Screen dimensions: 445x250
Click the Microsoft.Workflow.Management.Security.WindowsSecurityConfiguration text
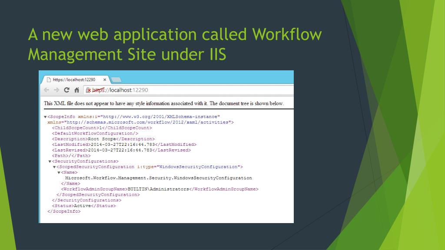(x=159, y=178)
